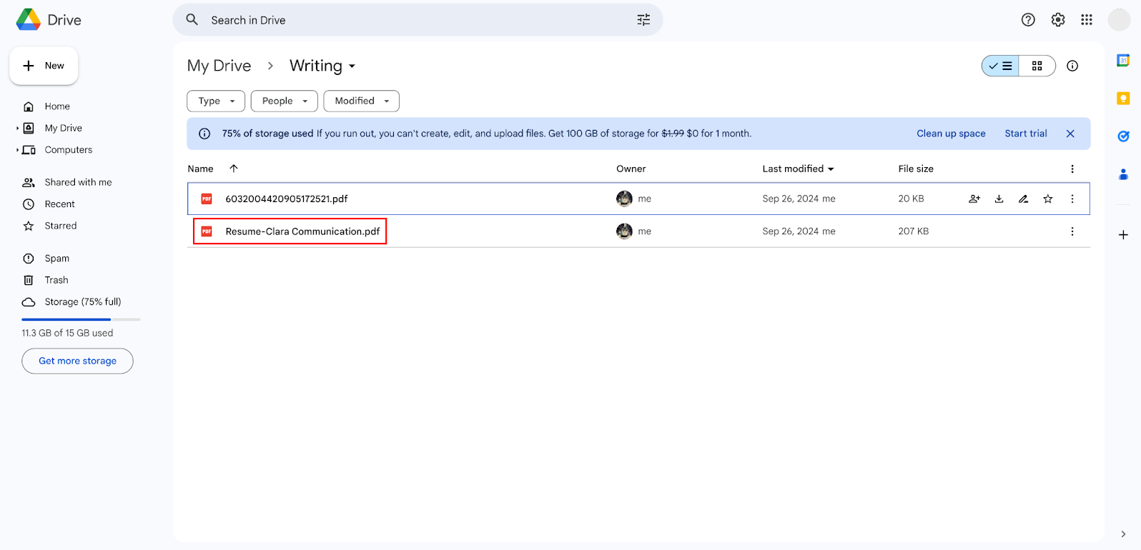
Task: Open search filter options icon
Action: point(643,20)
